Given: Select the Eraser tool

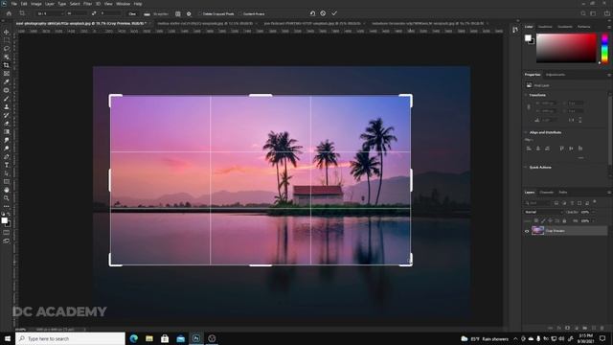Looking at the screenshot, I should tap(7, 124).
